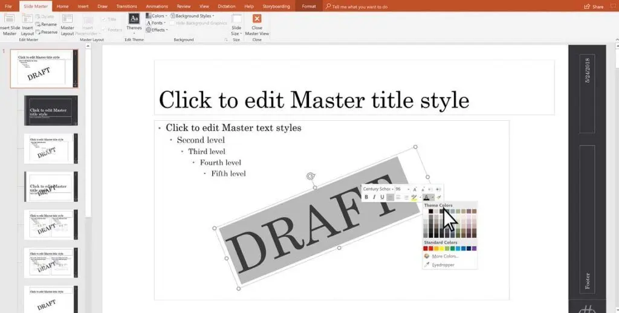The width and height of the screenshot is (619, 313).
Task: Click the Tell me search lightbulb field
Action: tap(356, 6)
